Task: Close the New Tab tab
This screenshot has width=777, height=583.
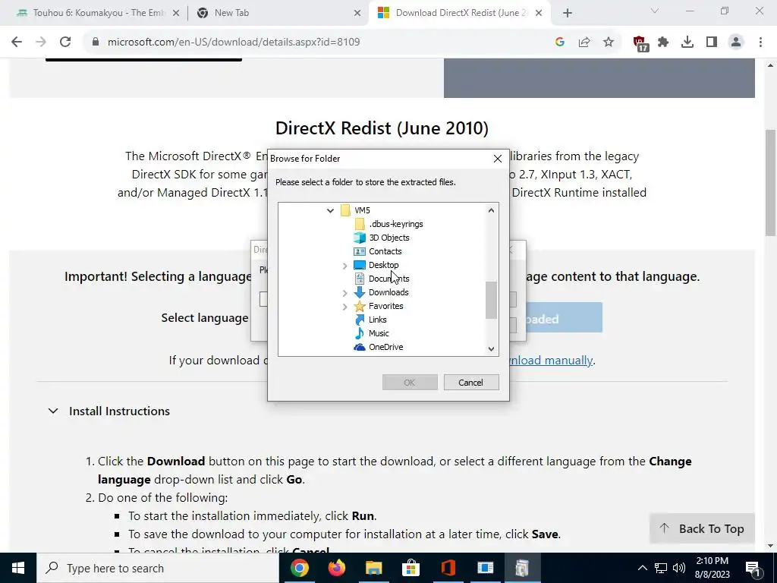Action: pyautogui.click(x=357, y=14)
